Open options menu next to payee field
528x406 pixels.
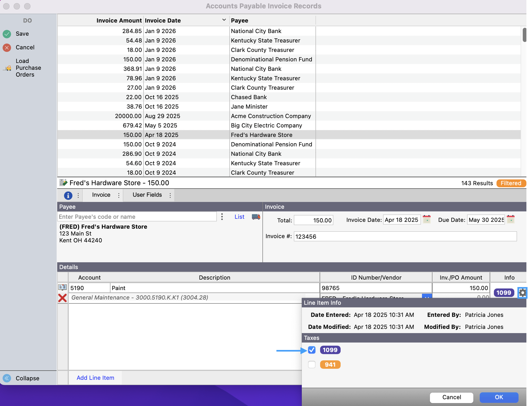tap(222, 217)
